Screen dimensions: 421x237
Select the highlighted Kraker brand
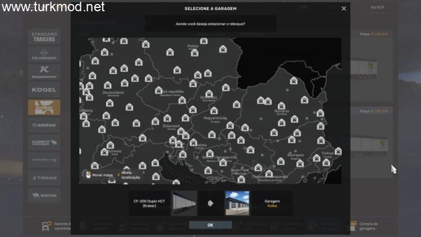tap(44, 107)
